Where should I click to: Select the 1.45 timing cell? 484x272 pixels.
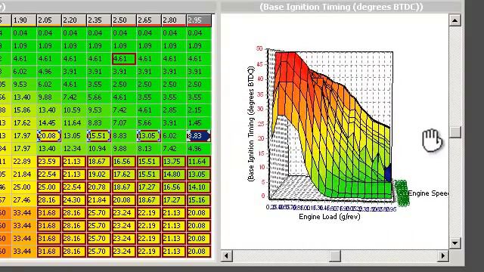199,123
